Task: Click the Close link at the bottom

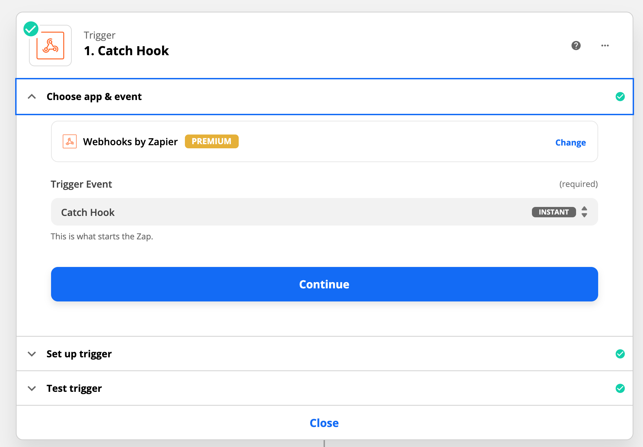Action: pos(324,423)
